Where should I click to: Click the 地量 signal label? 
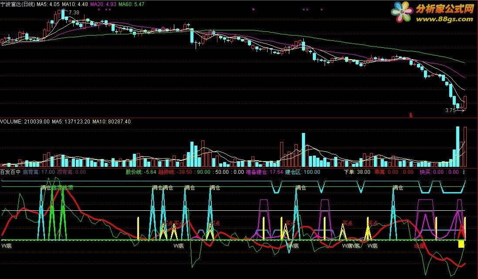coord(419,246)
